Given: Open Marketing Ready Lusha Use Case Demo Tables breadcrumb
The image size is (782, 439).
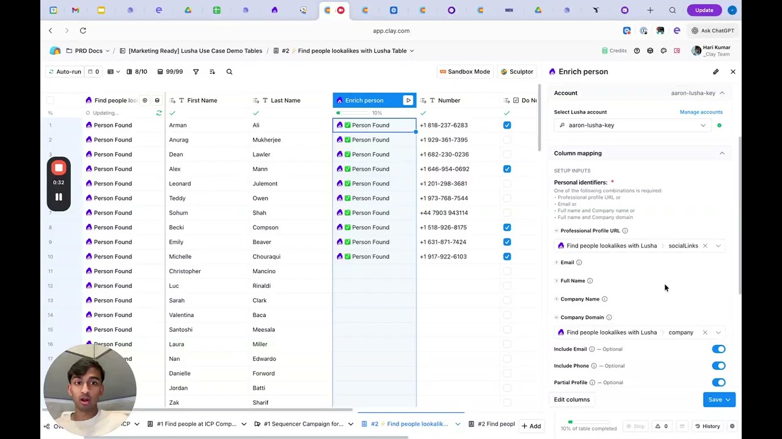Looking at the screenshot, I should tap(191, 51).
